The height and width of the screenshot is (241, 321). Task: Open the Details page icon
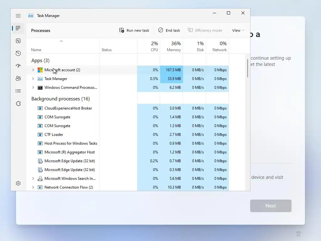pyautogui.click(x=18, y=91)
